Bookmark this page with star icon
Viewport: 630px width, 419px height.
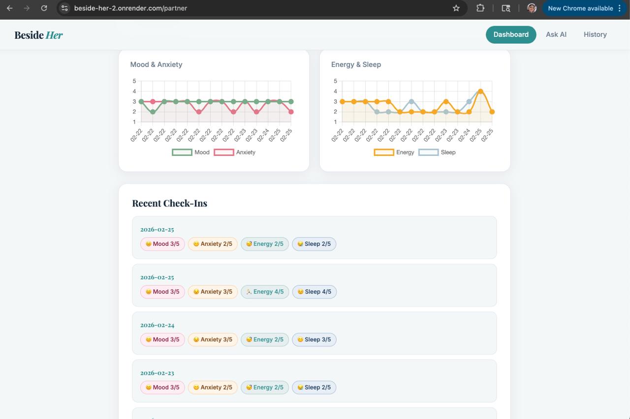(x=456, y=8)
